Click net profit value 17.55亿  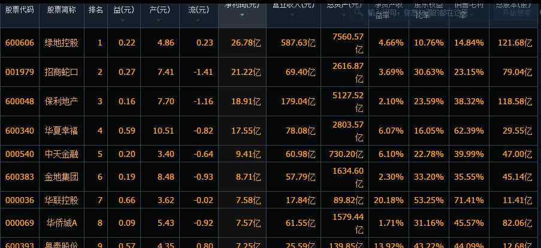(x=246, y=131)
